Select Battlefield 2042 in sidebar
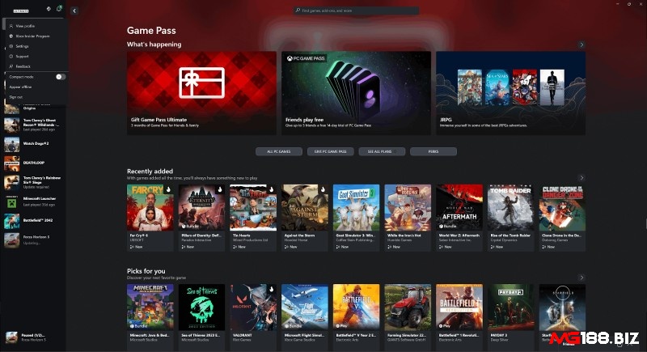The image size is (647, 352). pos(34,221)
